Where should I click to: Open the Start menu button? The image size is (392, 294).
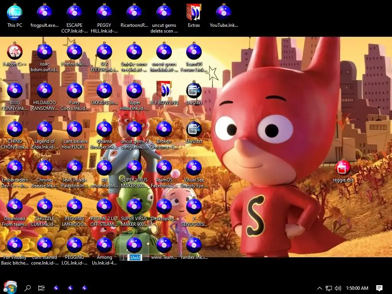pyautogui.click(x=10, y=287)
